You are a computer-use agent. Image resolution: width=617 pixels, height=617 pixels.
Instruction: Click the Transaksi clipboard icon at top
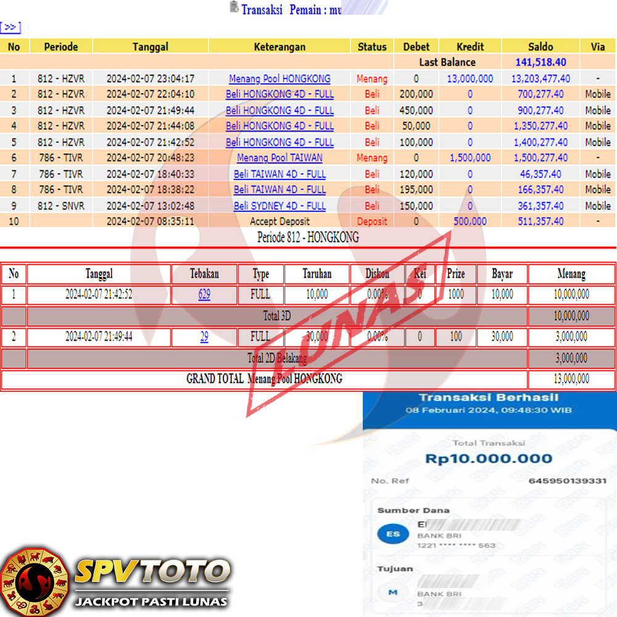[234, 7]
